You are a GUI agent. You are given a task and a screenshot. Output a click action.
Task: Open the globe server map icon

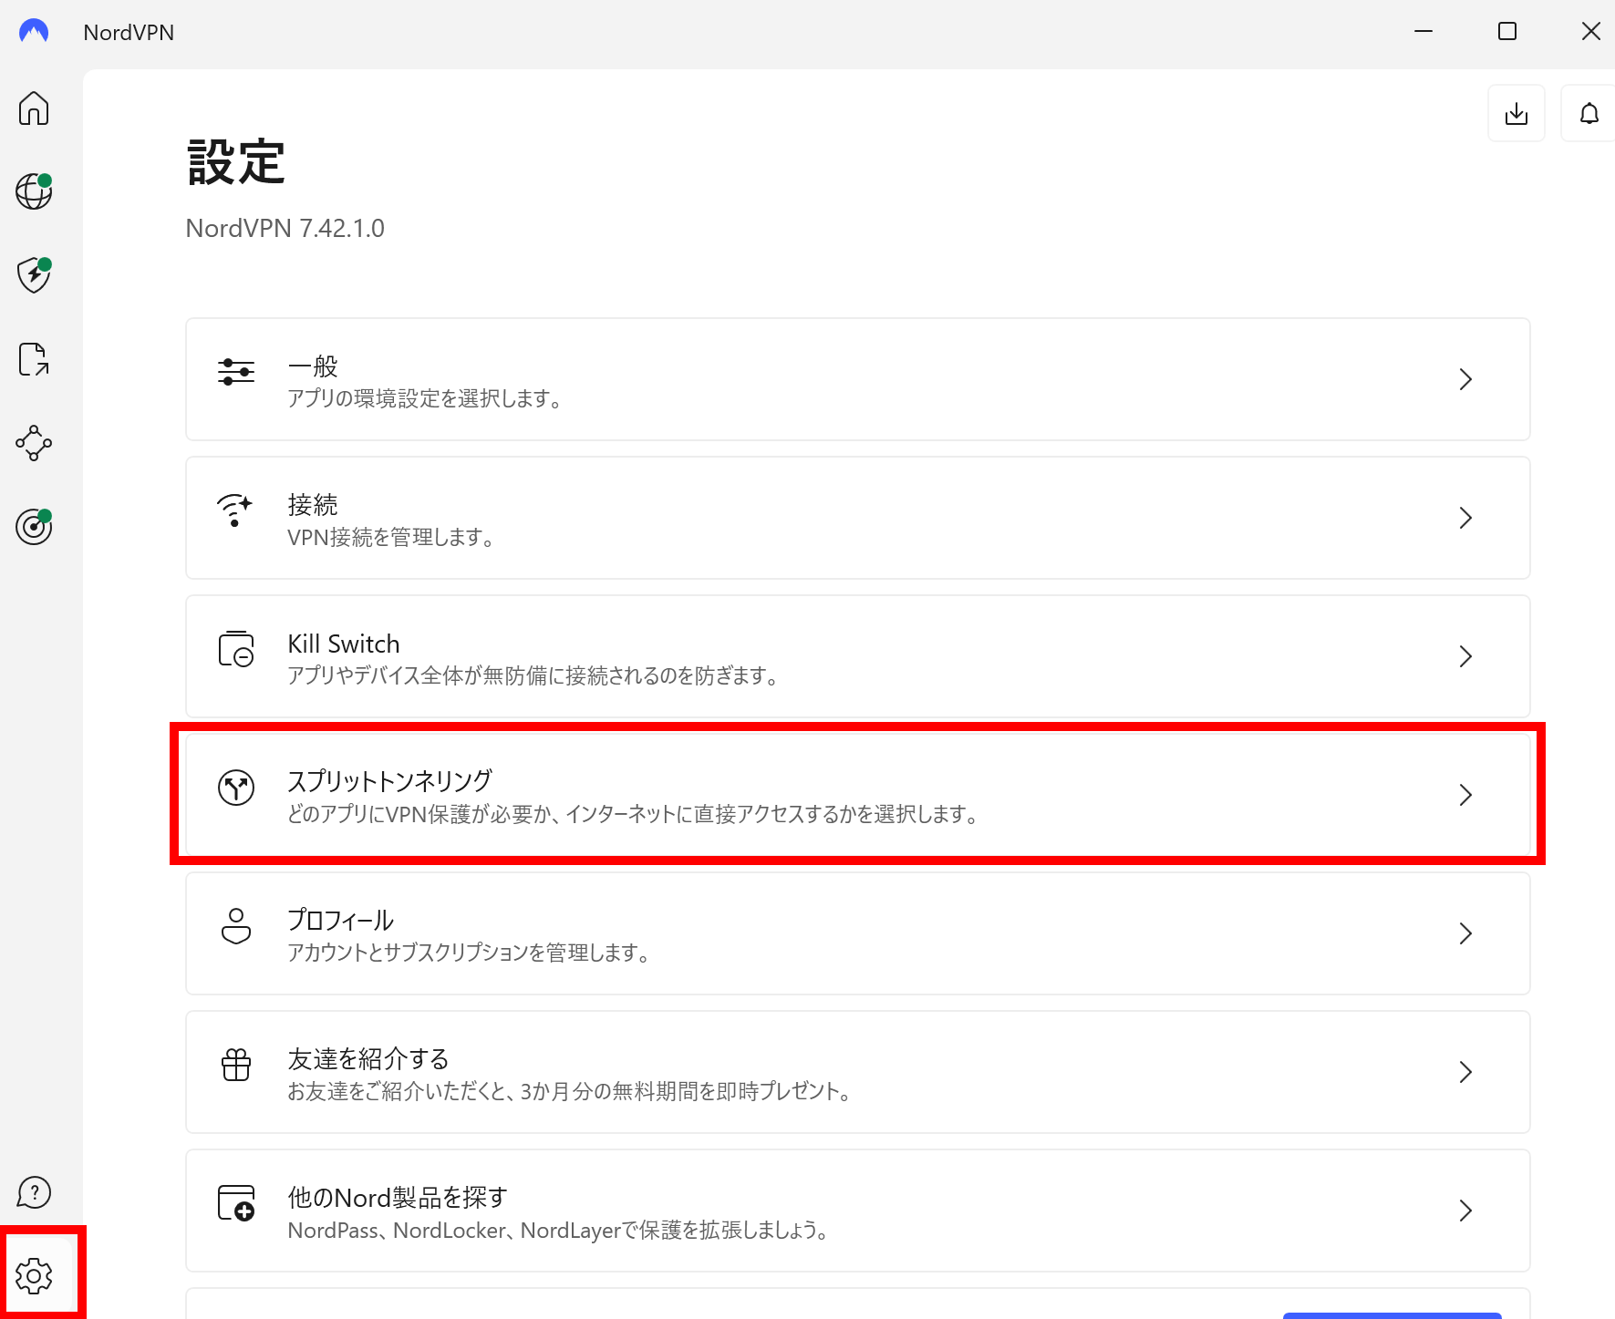coord(34,191)
